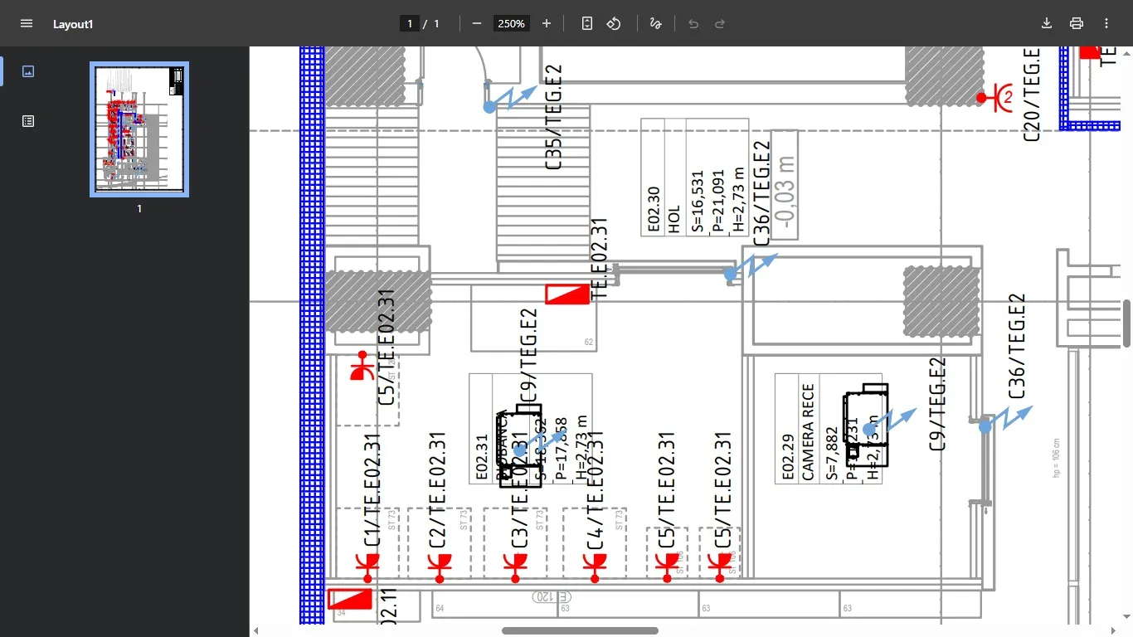The height and width of the screenshot is (637, 1133).
Task: Select the page 1 thumbnail
Action: click(139, 129)
